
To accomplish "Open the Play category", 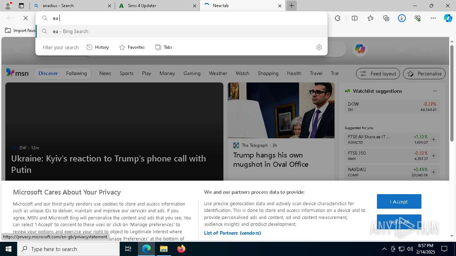I will tap(146, 73).
